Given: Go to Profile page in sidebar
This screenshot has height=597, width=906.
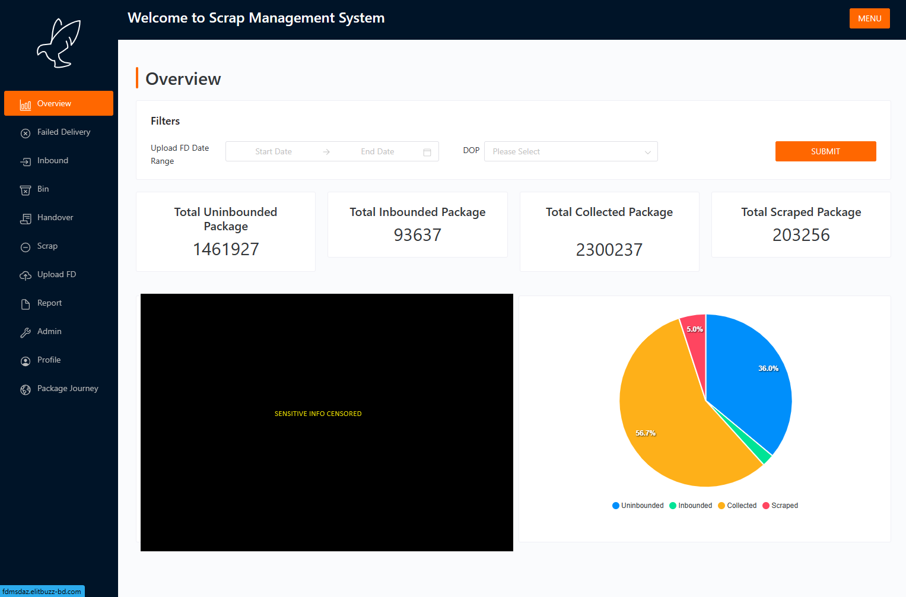Looking at the screenshot, I should tap(49, 360).
